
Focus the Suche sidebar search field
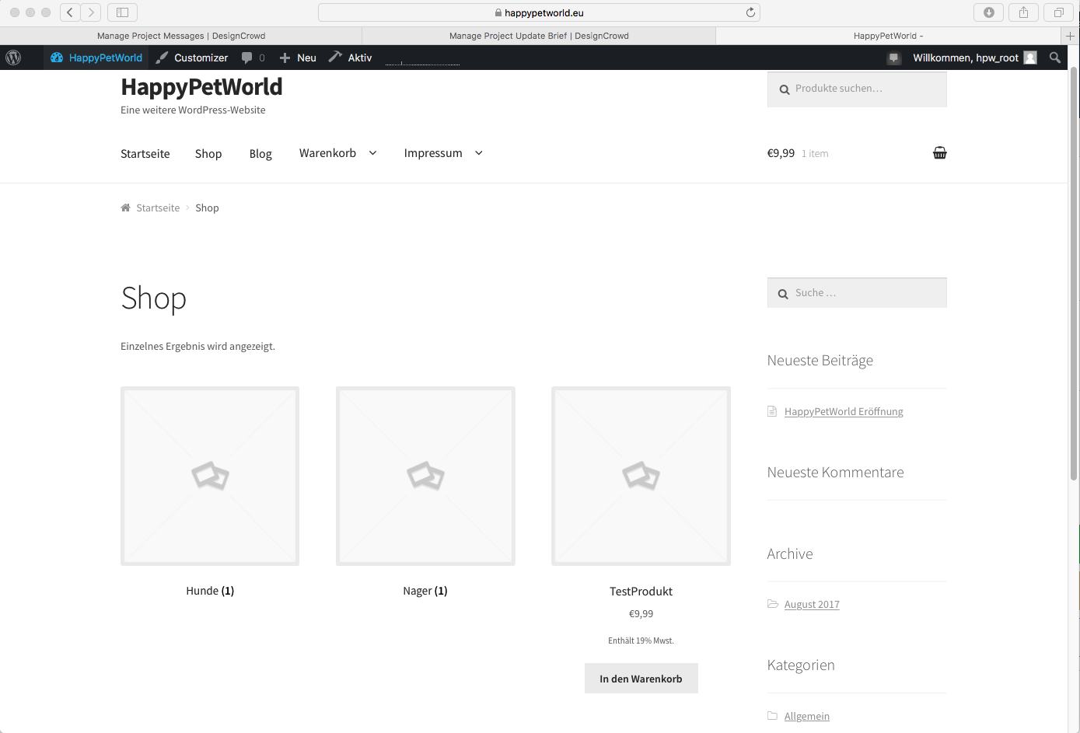click(857, 293)
